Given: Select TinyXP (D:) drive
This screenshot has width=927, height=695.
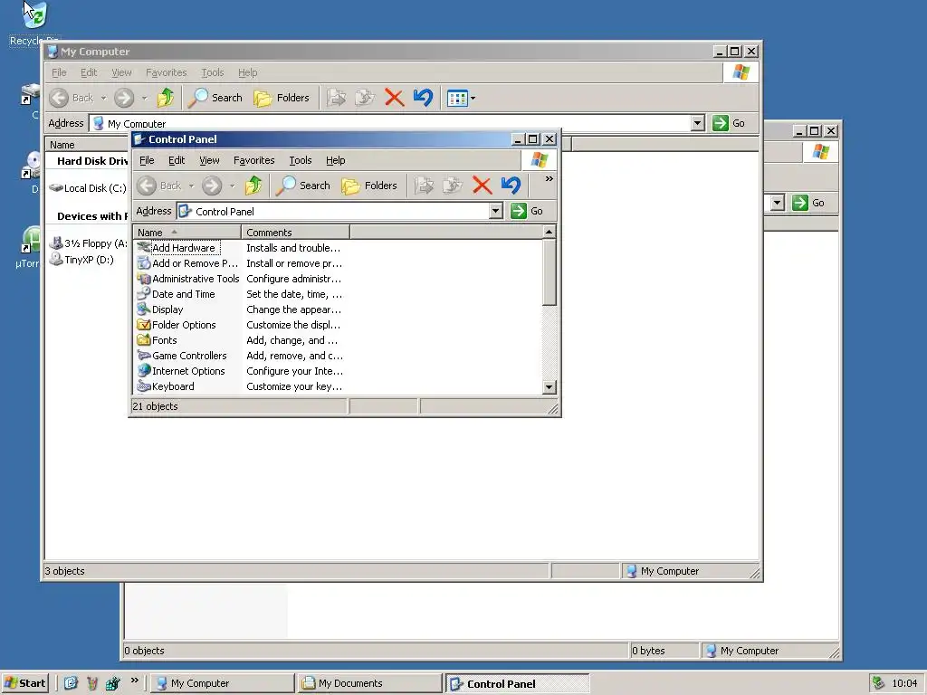Looking at the screenshot, I should point(81,260).
